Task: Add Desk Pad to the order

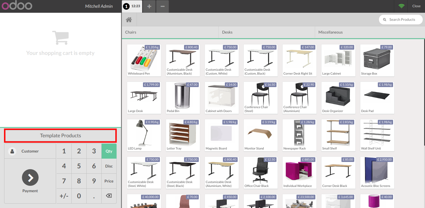Action: pyautogui.click(x=377, y=98)
